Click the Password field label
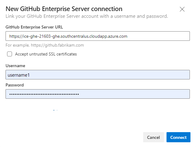The width and height of the screenshot is (196, 149). click(15, 85)
